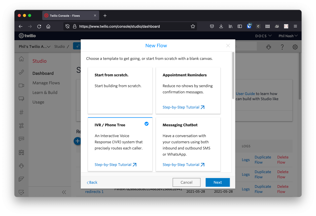Select the Twilio Console - Flows tab
This screenshot has height=216, width=316.
(x=70, y=16)
